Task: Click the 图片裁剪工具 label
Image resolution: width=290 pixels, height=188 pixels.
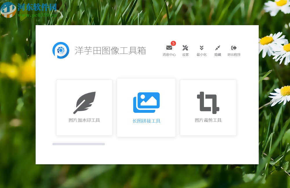Action: (x=208, y=120)
